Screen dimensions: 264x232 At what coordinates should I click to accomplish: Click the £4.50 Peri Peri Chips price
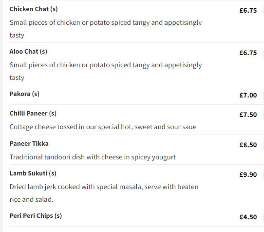(248, 217)
